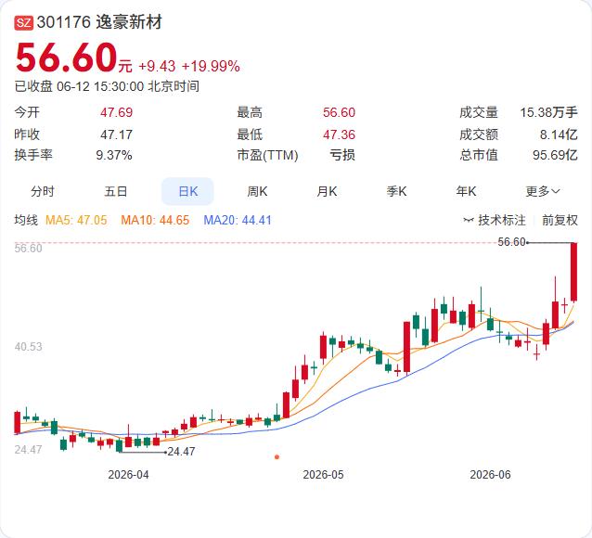This screenshot has width=592, height=538.
Task: Open the 月K monthly chart tab
Action: (327, 191)
